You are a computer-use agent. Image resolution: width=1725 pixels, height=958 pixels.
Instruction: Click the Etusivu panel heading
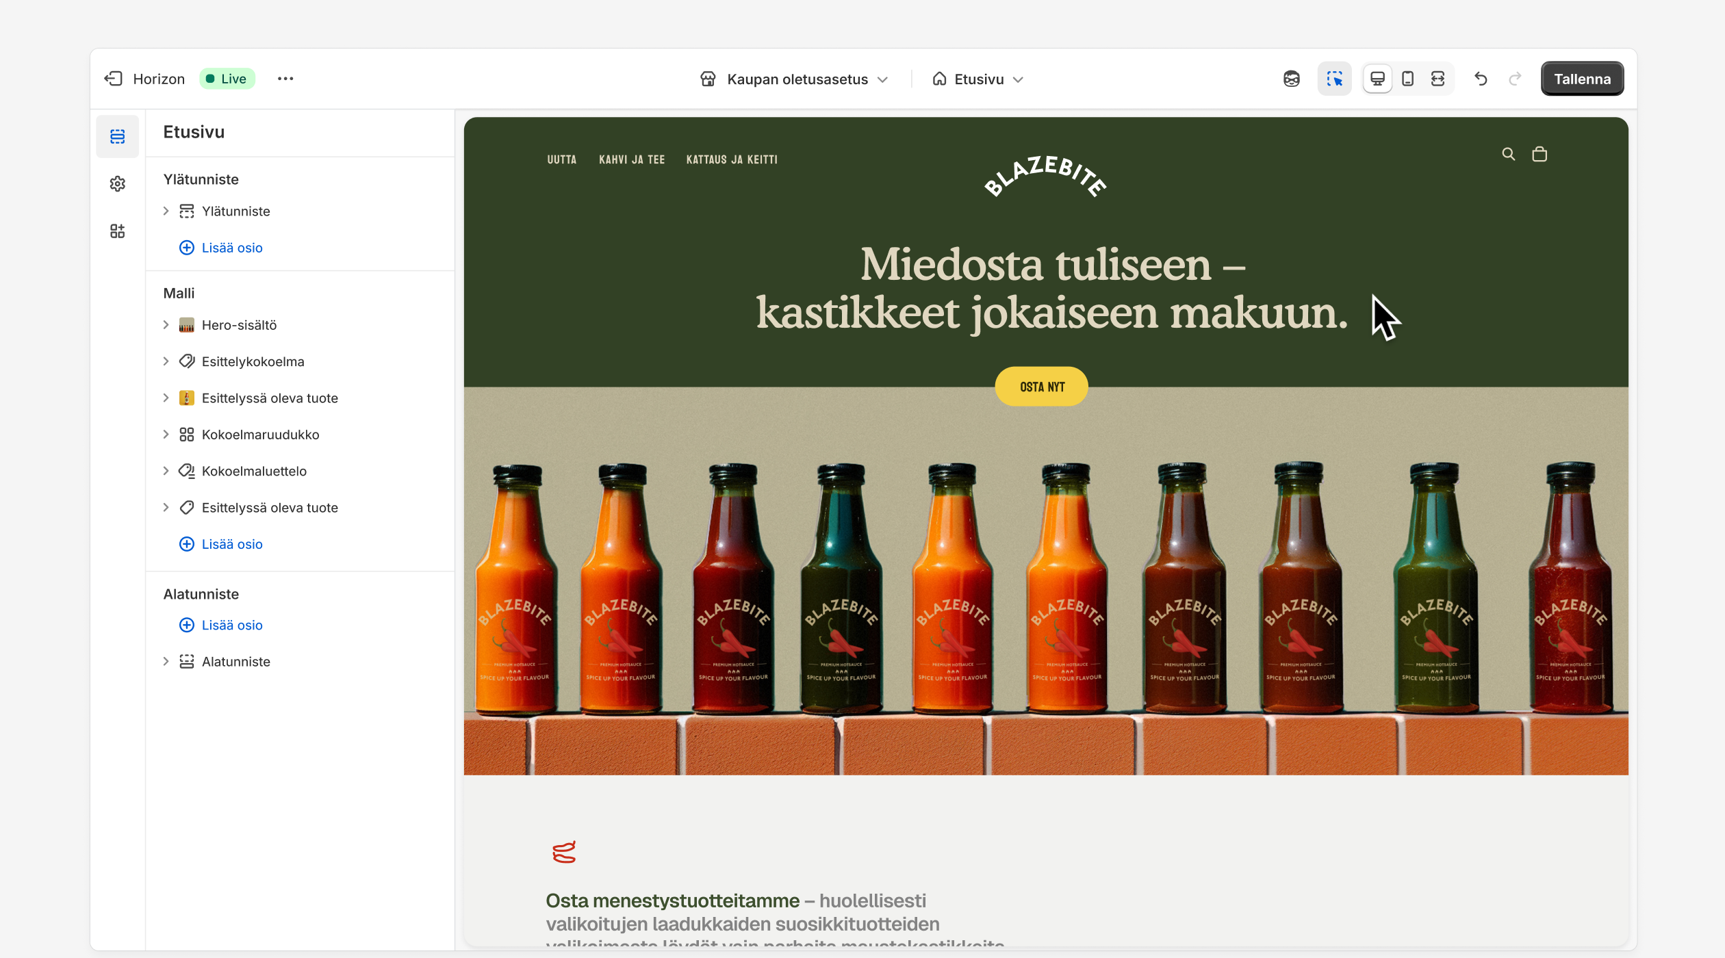(194, 132)
